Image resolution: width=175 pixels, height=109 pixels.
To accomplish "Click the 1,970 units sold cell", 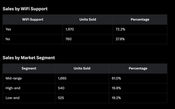I will pos(70,29).
